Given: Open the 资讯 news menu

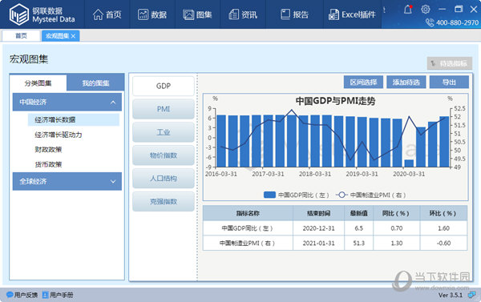Looking at the screenshot, I should click(243, 14).
